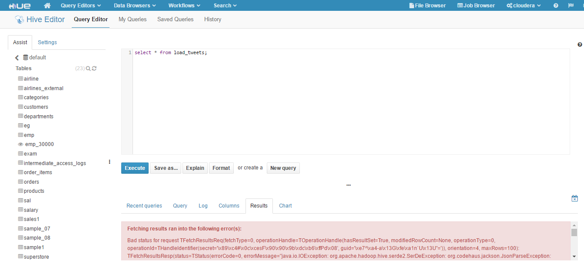Open the cloudera user dropdown
This screenshot has height=263, width=584.
tap(524, 6)
